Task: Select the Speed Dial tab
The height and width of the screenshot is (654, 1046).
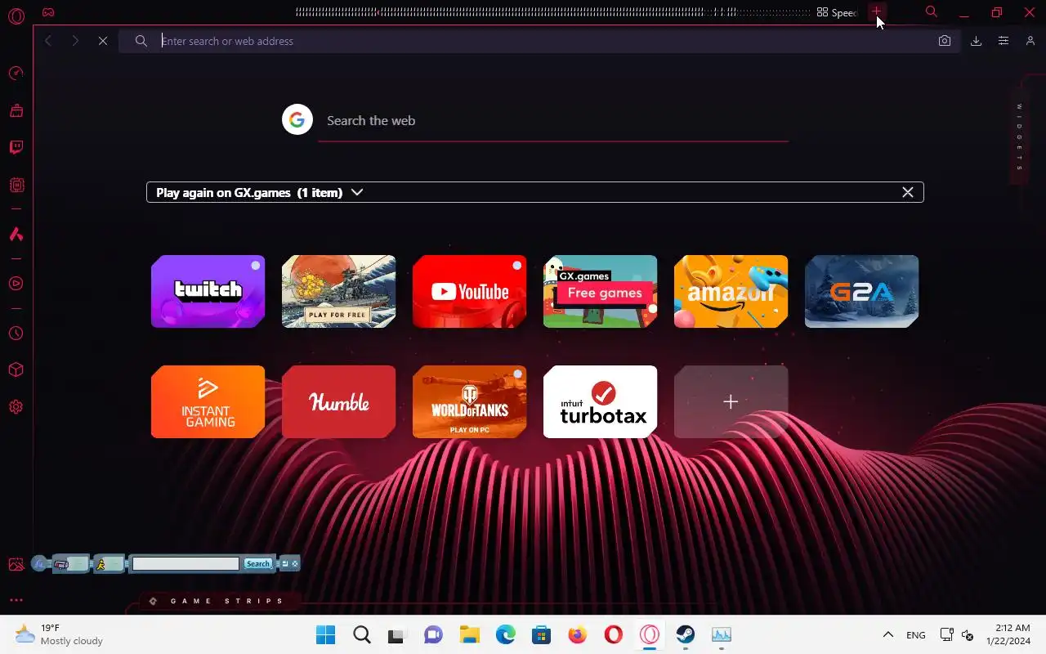Action: tap(838, 12)
